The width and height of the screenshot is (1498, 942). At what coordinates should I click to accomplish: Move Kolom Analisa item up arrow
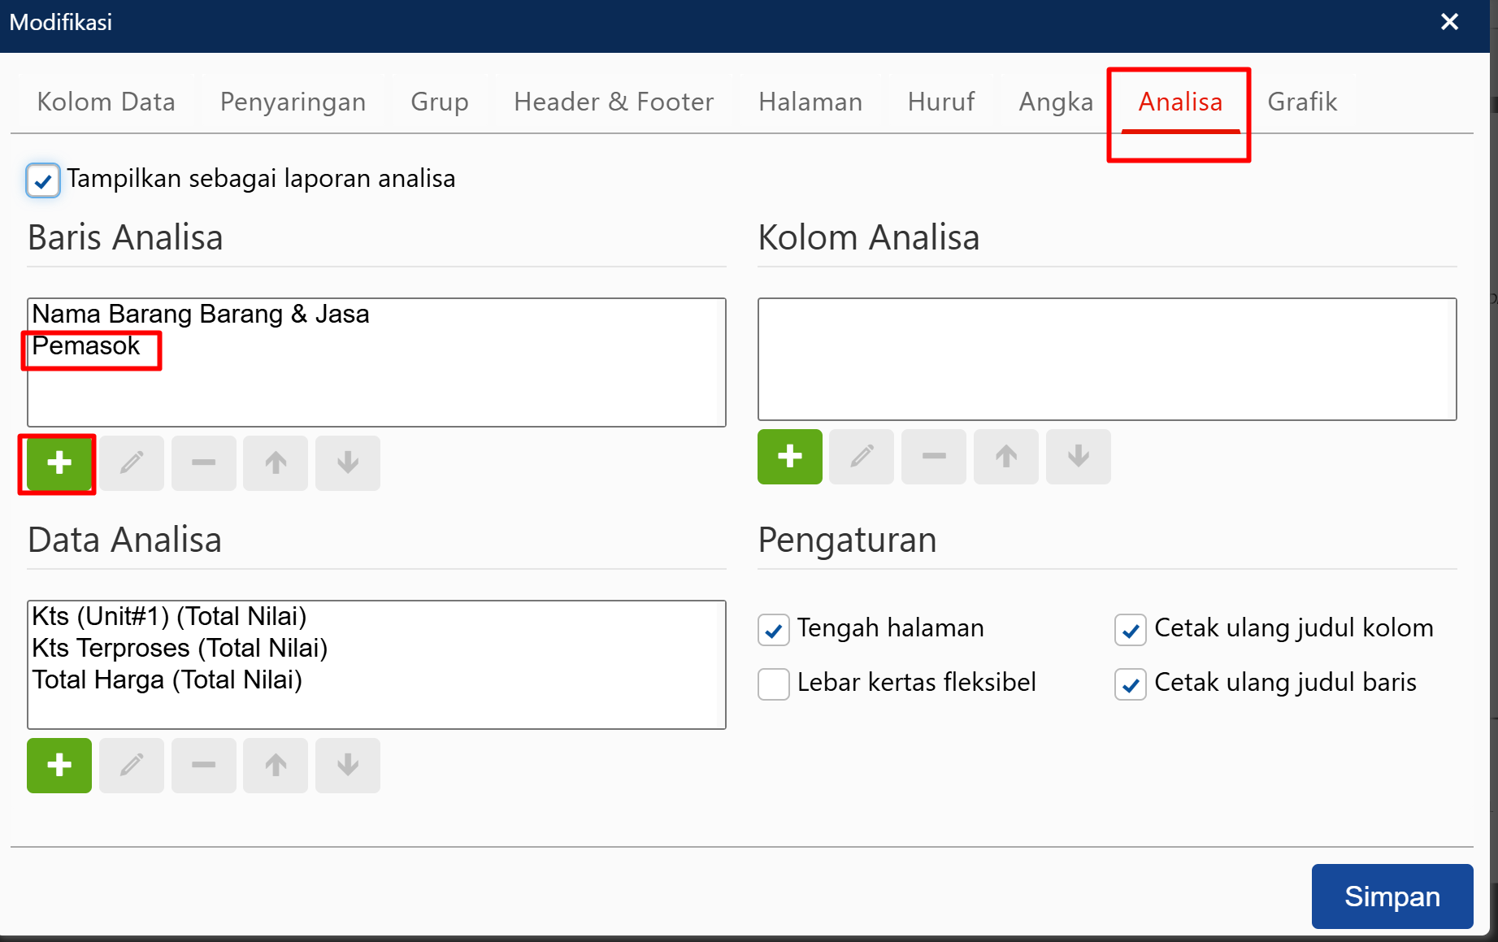tap(1005, 457)
